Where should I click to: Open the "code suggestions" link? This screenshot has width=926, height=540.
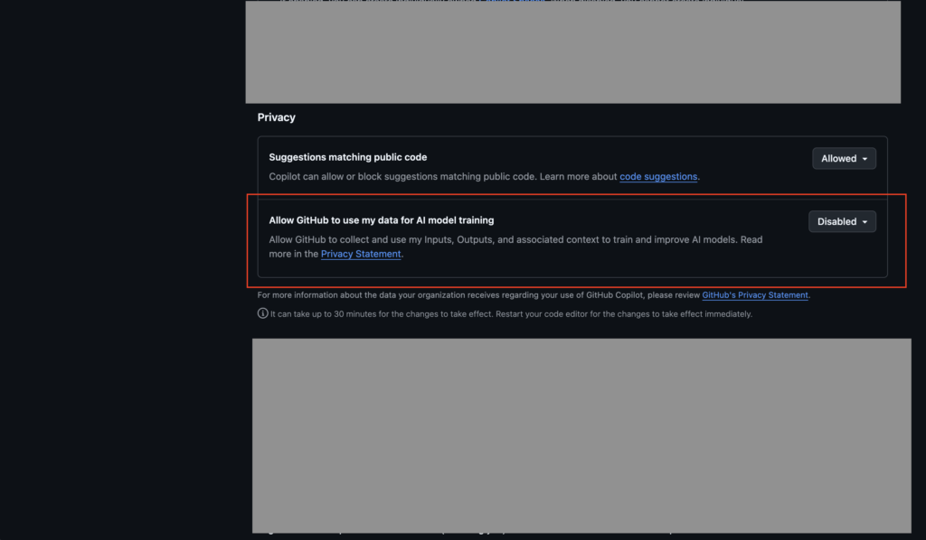tap(658, 177)
